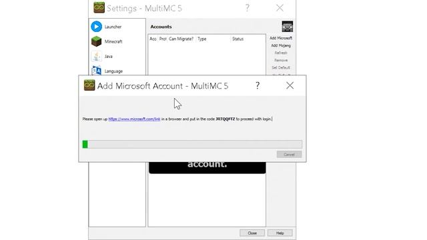Click the Close button at bottom
Viewport: 427px width, 240px height.
tap(252, 233)
